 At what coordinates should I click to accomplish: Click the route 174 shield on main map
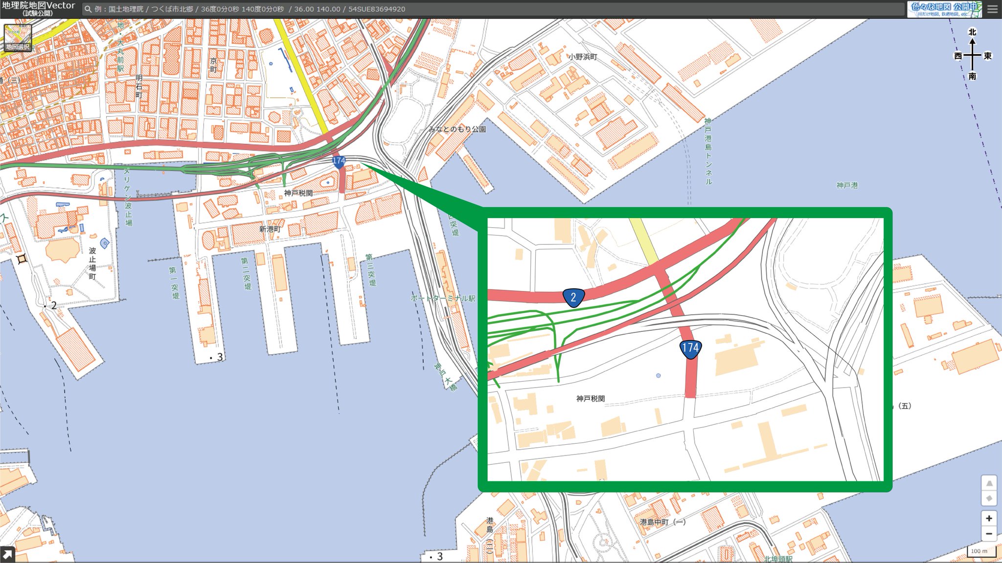pyautogui.click(x=339, y=161)
